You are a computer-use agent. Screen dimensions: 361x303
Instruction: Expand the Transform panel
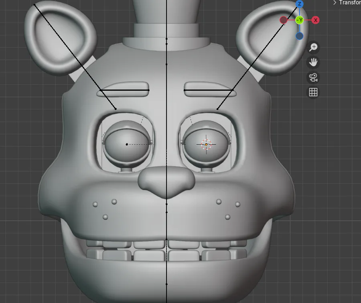tap(347, 2)
